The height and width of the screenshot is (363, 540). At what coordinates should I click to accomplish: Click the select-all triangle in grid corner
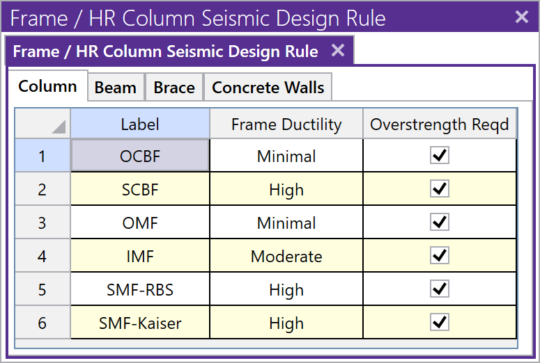point(58,127)
